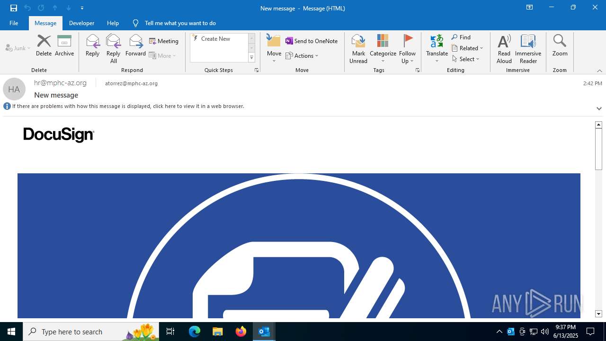Archive this email message
This screenshot has height=341, width=606.
(x=64, y=46)
